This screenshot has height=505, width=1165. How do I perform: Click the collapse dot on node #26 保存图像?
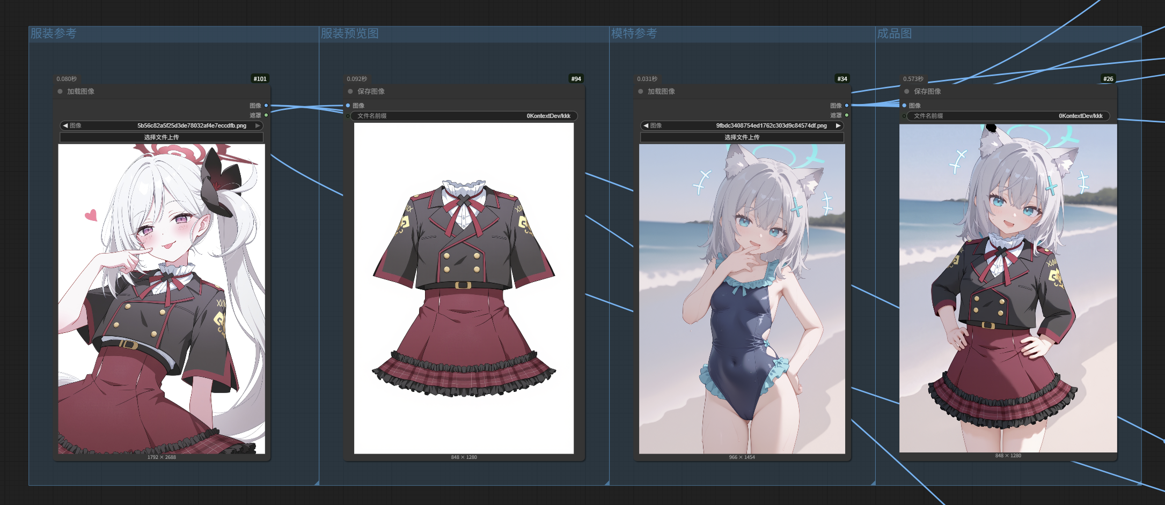(907, 92)
